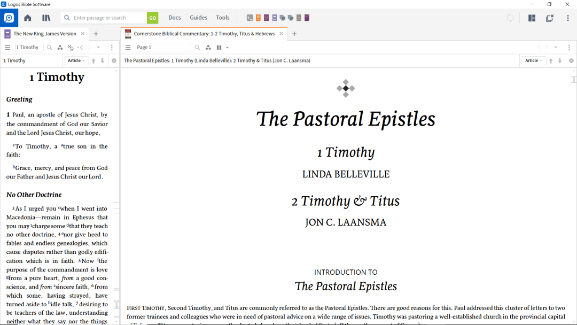The height and width of the screenshot is (325, 577).
Task: Click the Page 1 reference box
Action: click(163, 48)
